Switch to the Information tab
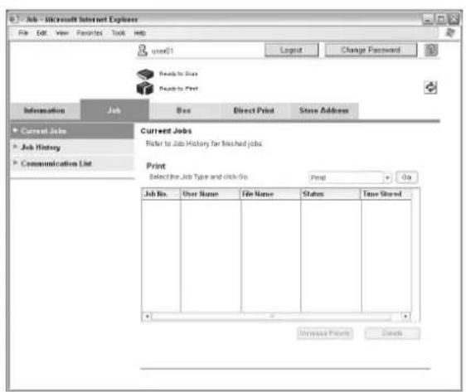466x392 pixels. [45, 111]
